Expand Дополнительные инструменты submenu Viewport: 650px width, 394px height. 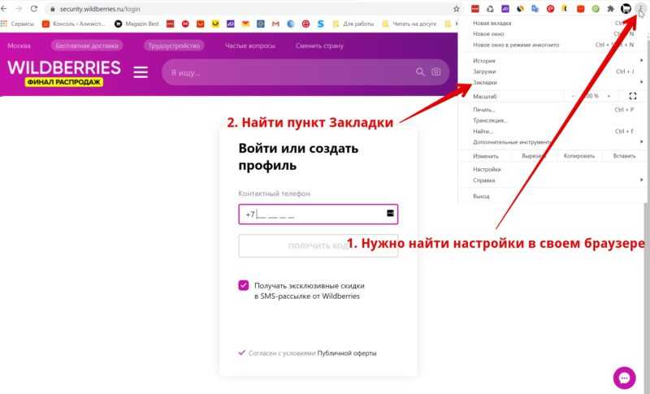point(553,142)
